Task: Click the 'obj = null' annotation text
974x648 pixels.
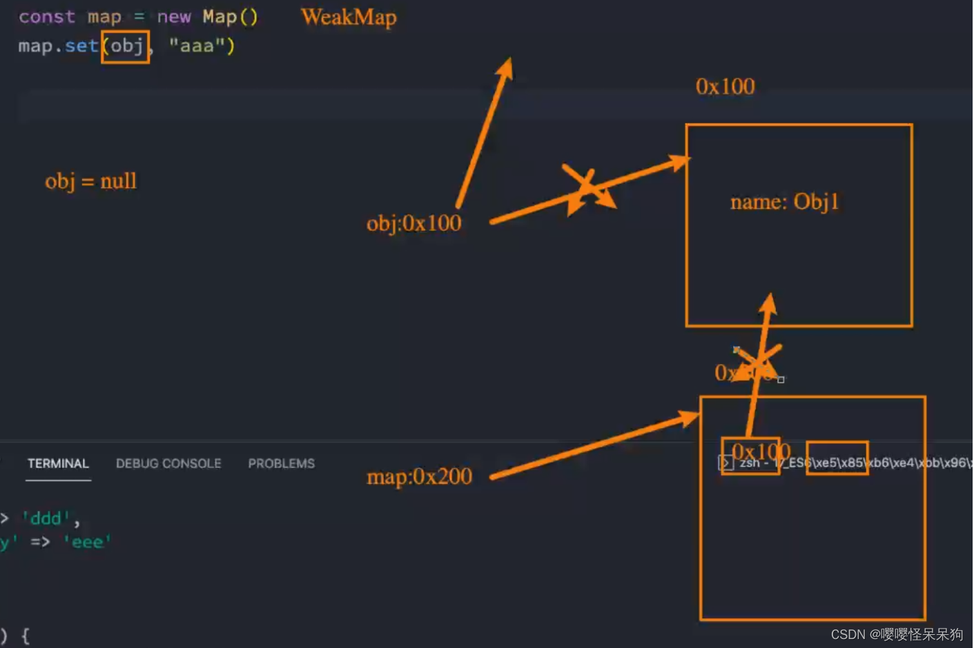Action: pyautogui.click(x=90, y=181)
